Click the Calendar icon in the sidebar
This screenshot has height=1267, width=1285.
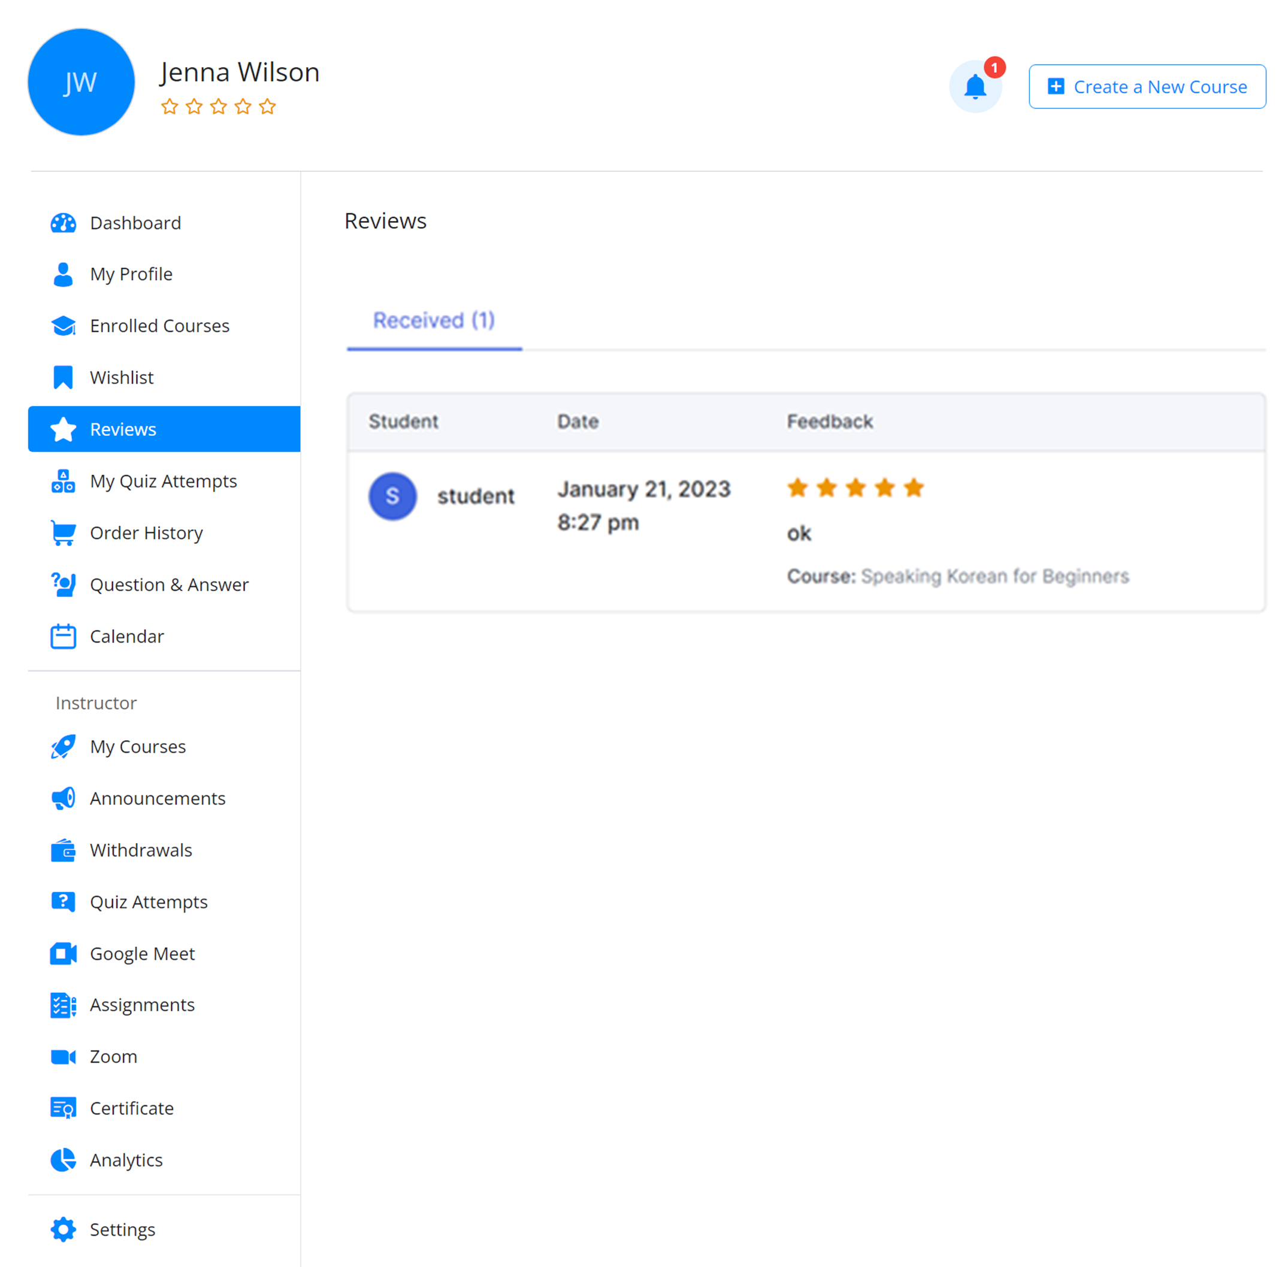point(63,636)
